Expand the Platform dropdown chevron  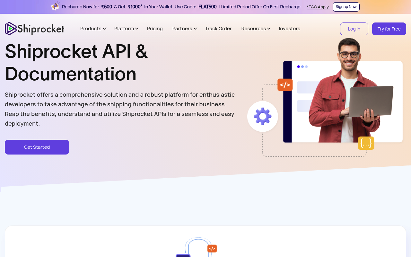(137, 29)
